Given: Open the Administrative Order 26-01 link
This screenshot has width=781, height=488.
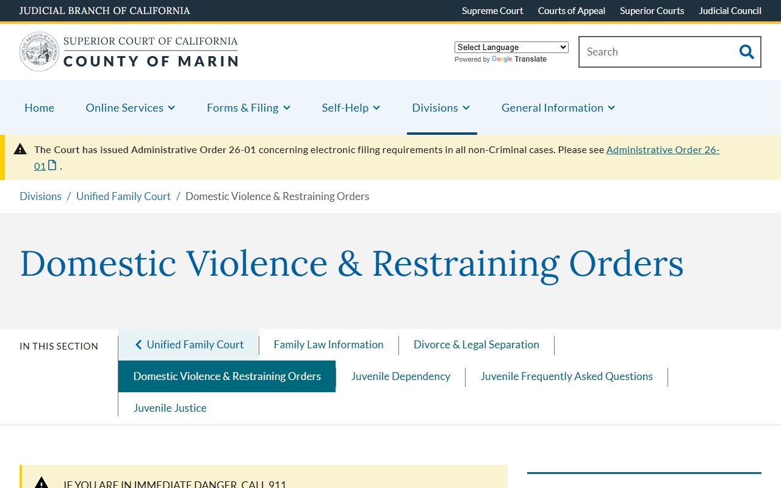Looking at the screenshot, I should coord(663,149).
